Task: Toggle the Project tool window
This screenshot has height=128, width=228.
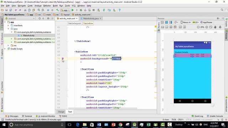Action: click(x=2, y=23)
